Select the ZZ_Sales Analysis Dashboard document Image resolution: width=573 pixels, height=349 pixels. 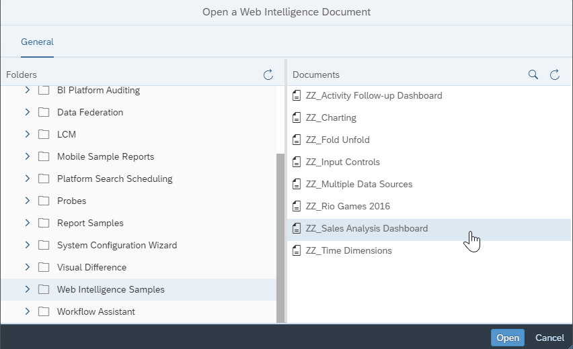(428, 230)
